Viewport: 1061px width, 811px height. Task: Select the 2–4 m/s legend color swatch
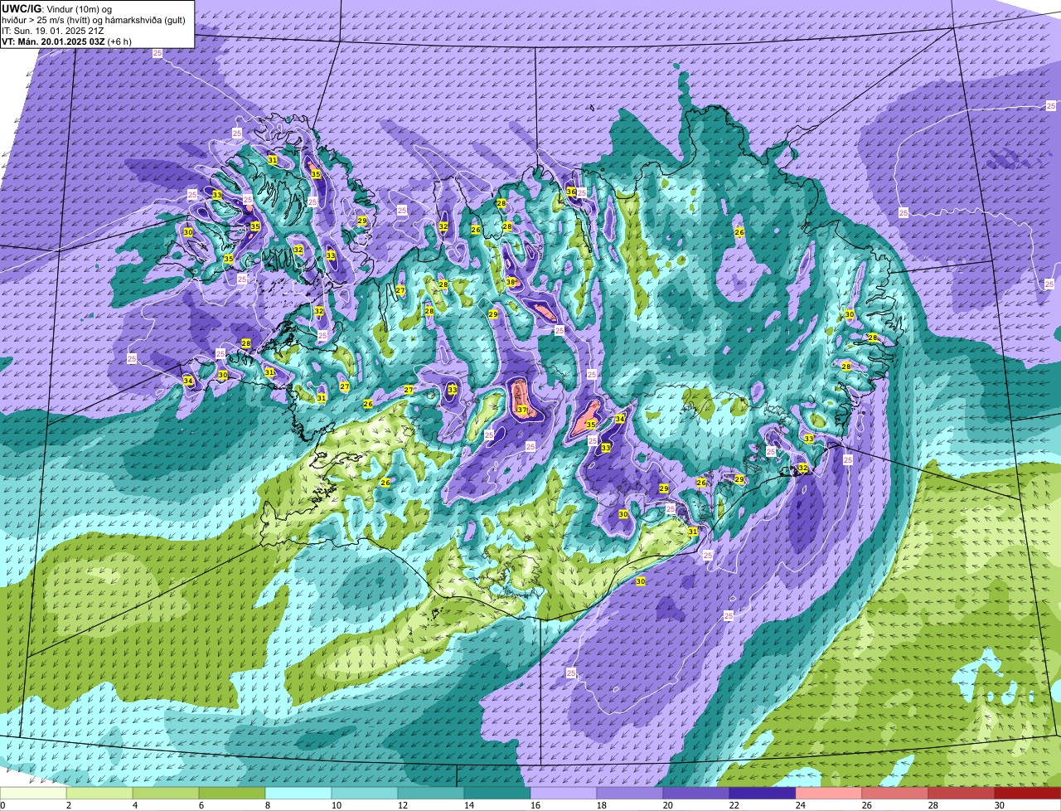[99, 794]
